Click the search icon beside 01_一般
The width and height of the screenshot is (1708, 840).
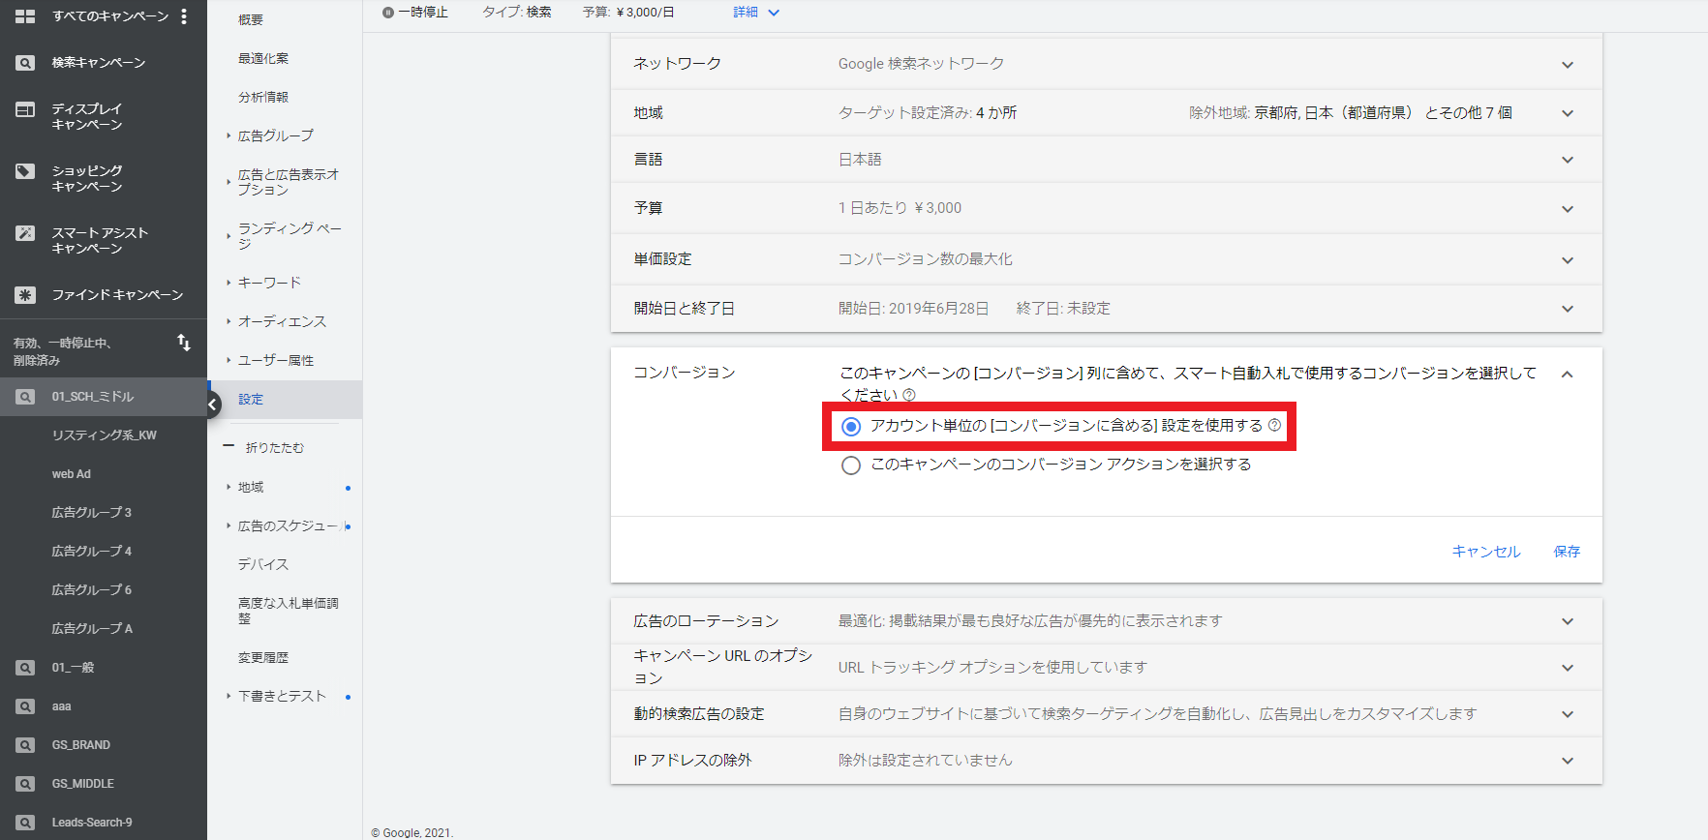[x=25, y=668]
